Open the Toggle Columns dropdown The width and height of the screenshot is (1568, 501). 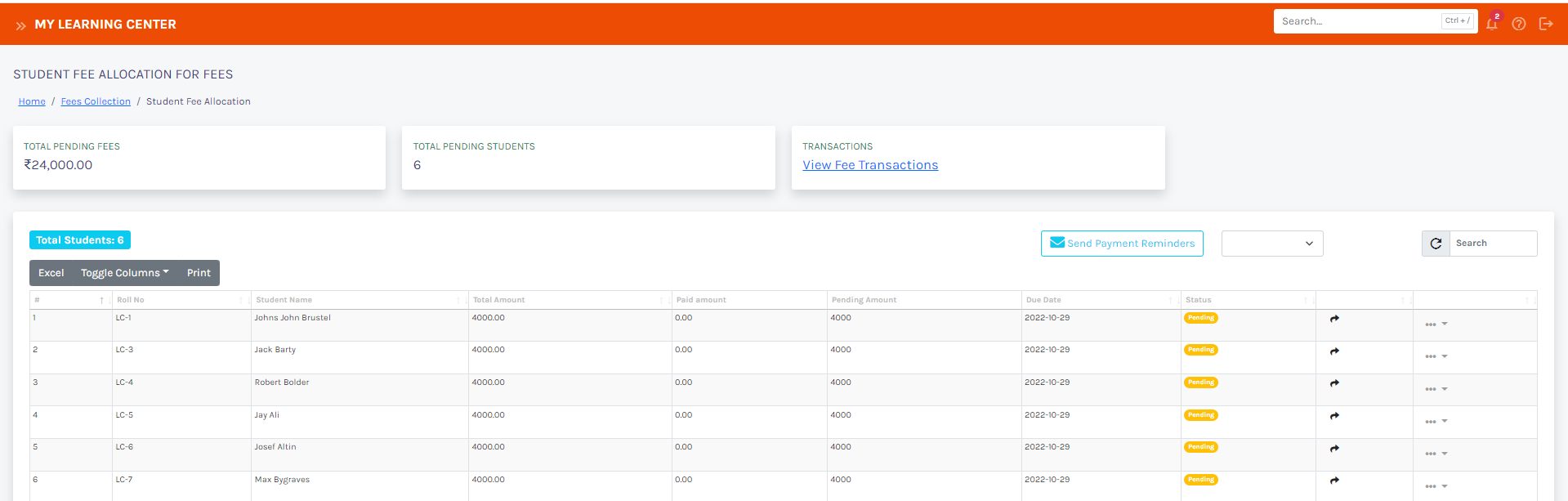pyautogui.click(x=124, y=273)
